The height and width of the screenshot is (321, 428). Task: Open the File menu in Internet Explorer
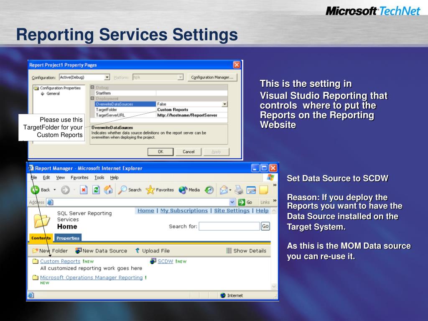(x=34, y=177)
